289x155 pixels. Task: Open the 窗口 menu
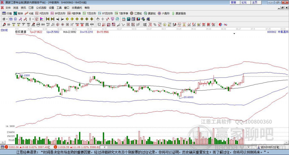pyautogui.click(x=67, y=8)
